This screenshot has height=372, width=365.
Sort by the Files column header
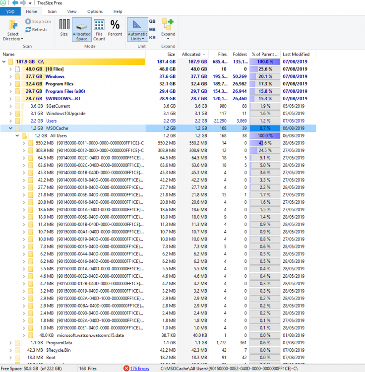point(219,55)
